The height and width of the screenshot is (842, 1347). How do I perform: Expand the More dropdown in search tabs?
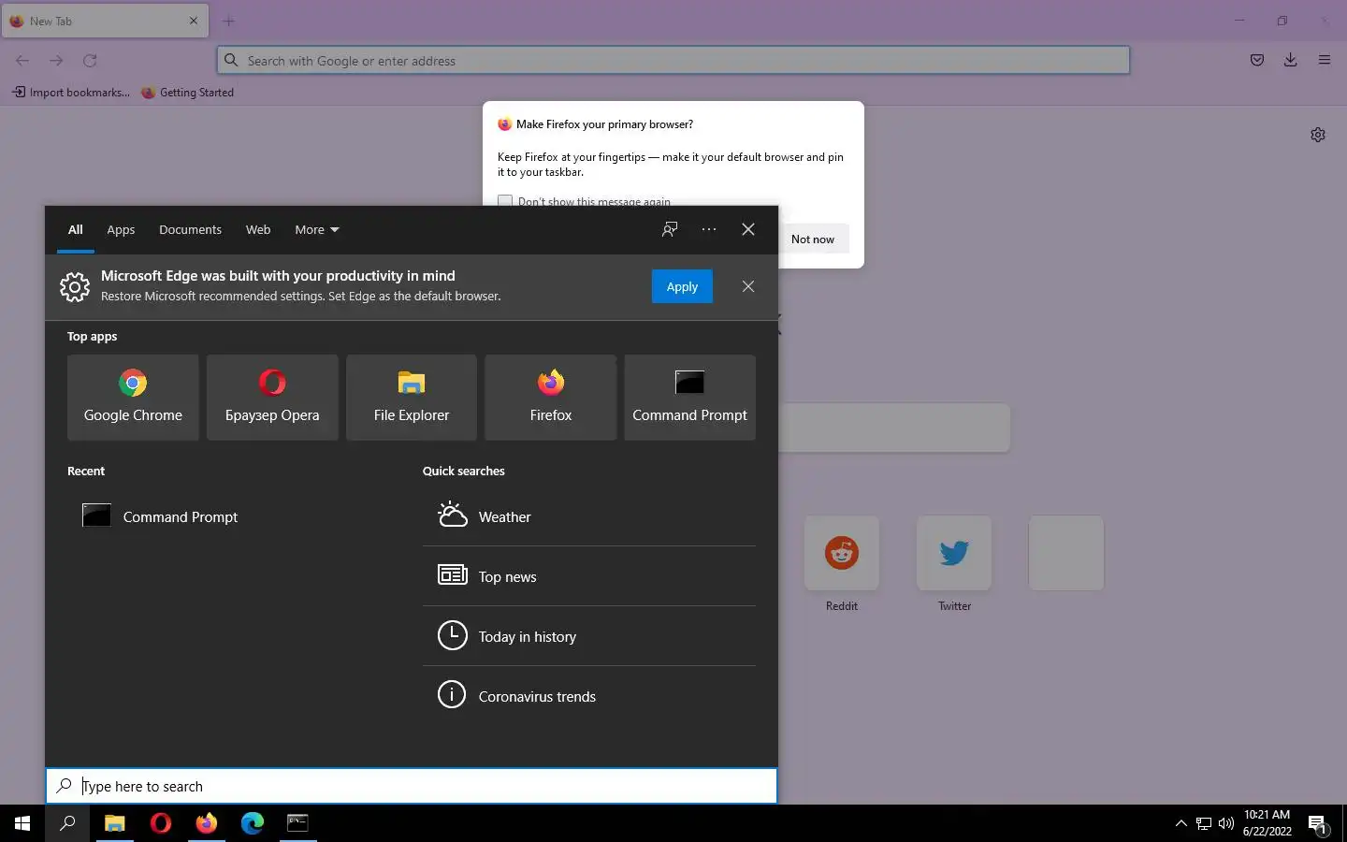click(x=317, y=229)
